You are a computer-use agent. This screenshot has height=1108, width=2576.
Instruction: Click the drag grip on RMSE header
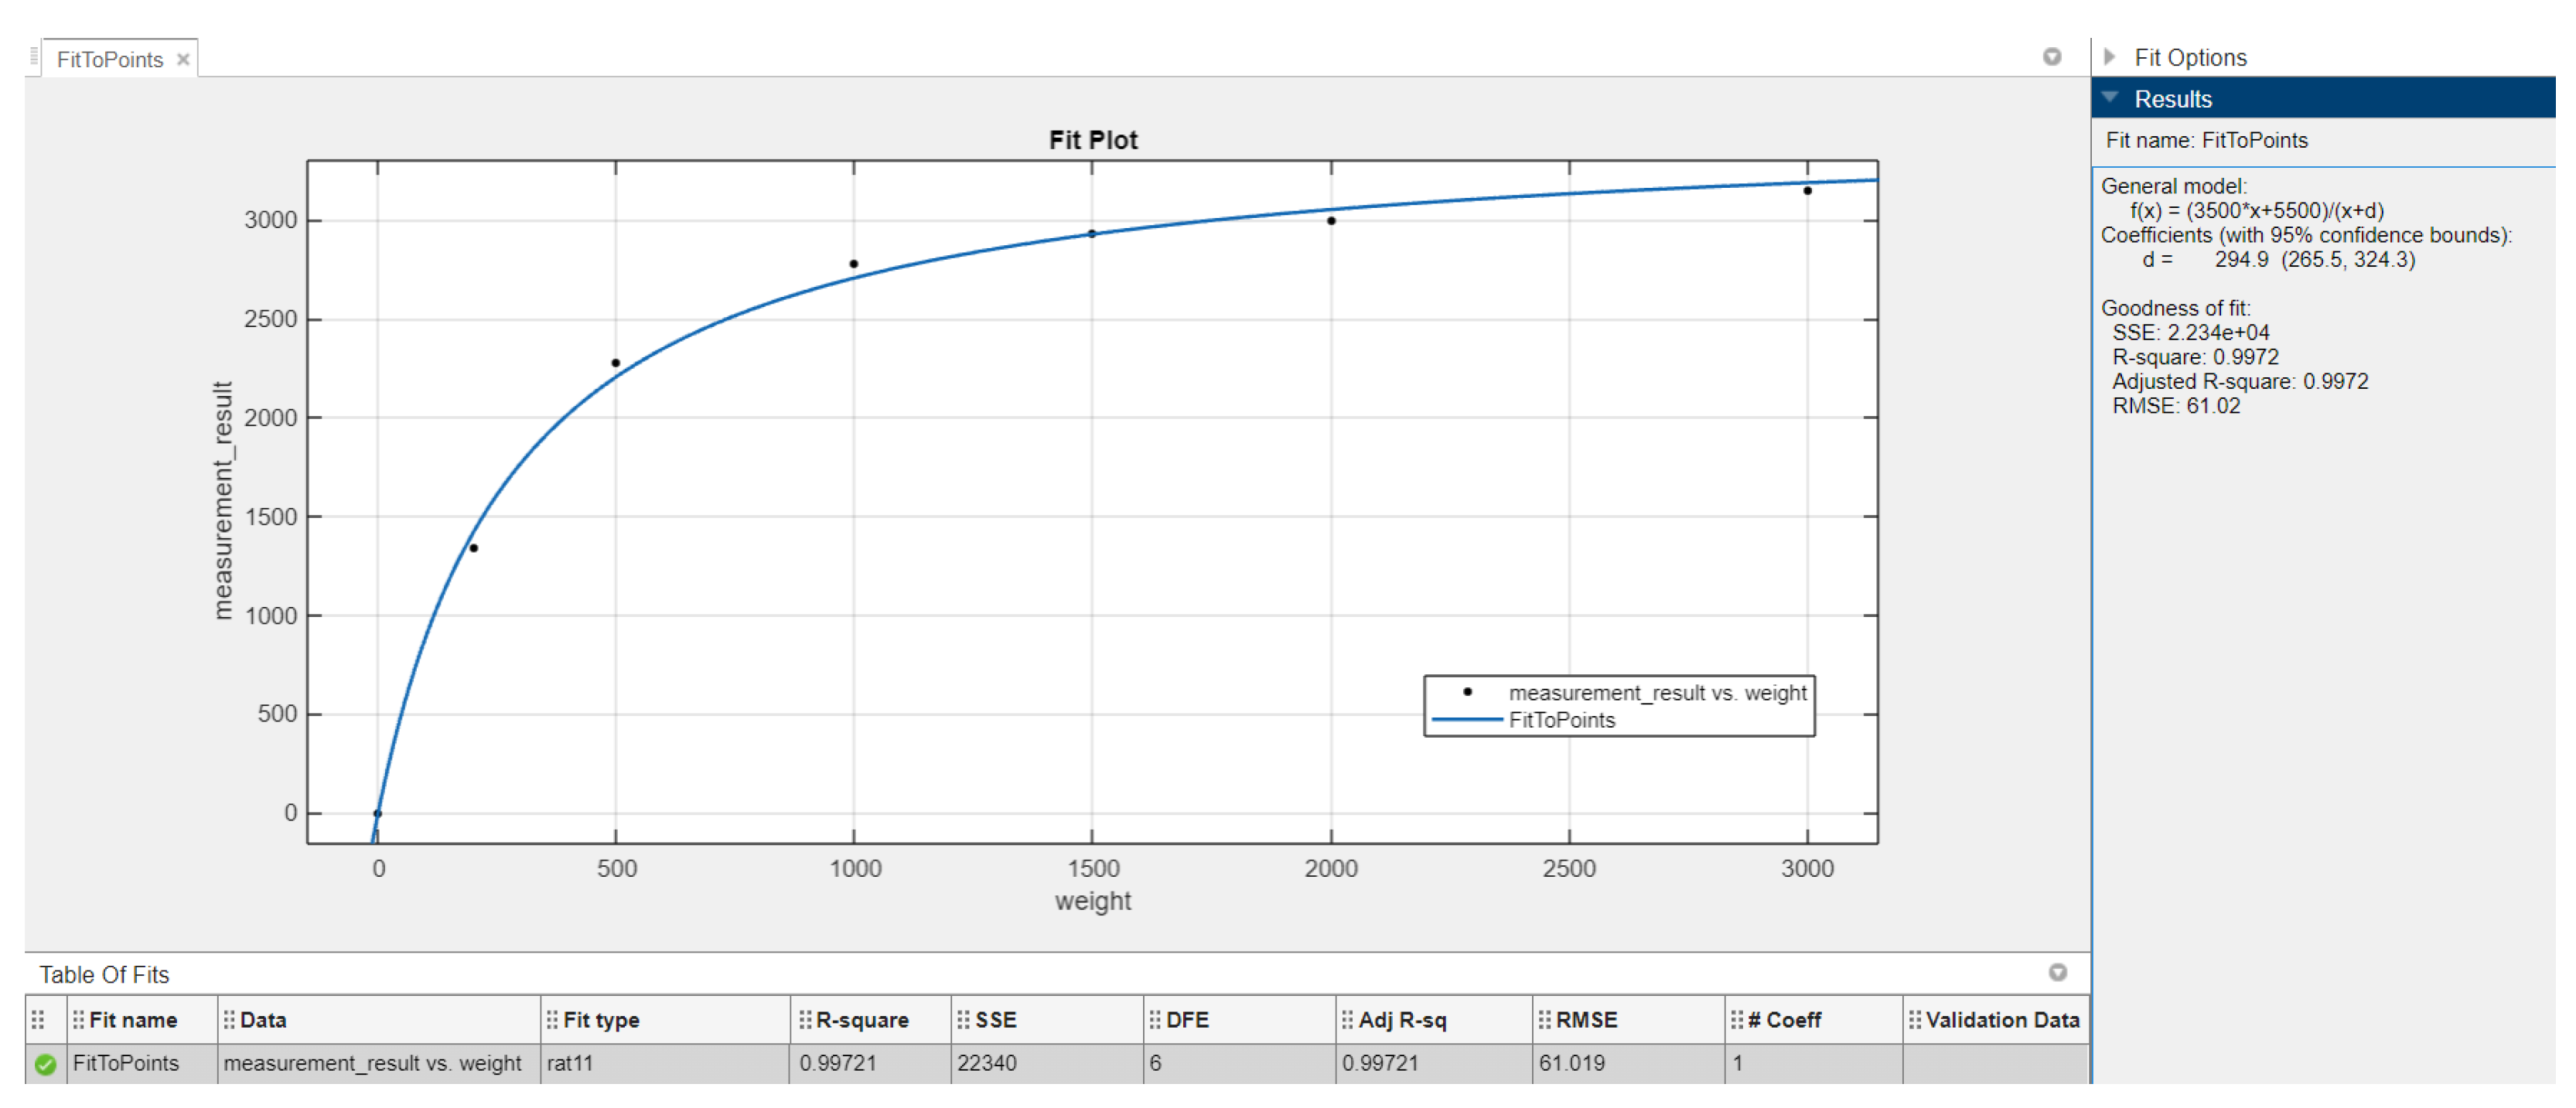click(x=1545, y=1020)
